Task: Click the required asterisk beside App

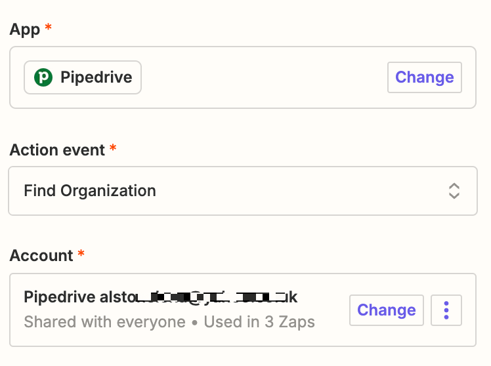Action: pos(48,28)
